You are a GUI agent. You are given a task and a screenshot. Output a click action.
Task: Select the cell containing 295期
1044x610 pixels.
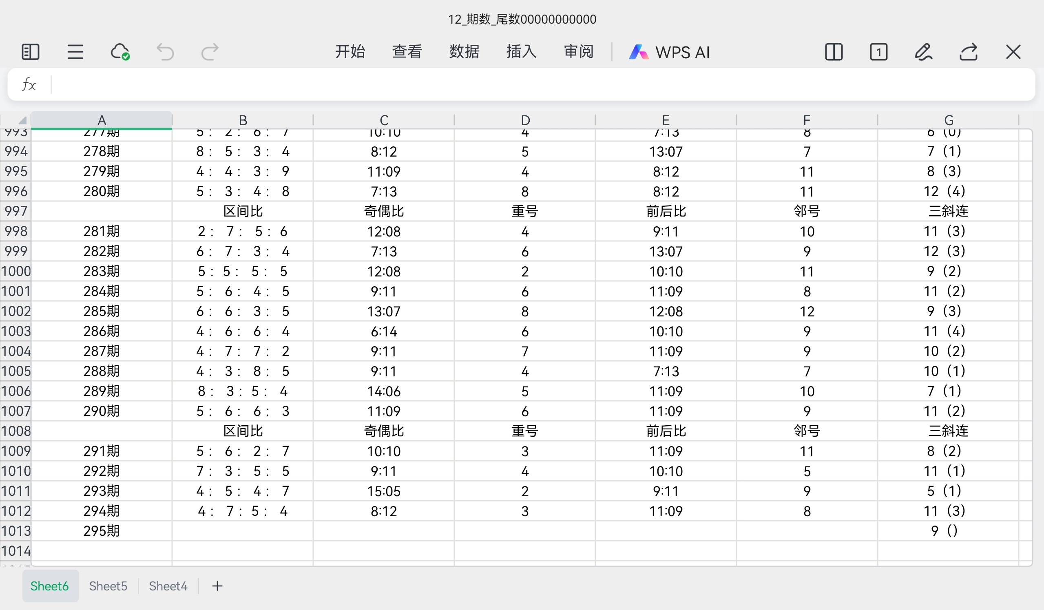102,530
